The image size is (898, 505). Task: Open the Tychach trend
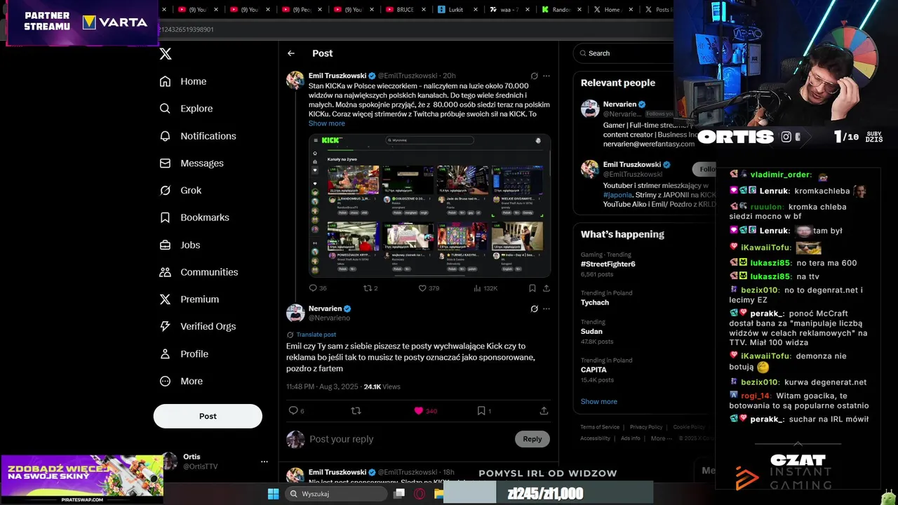(x=595, y=302)
